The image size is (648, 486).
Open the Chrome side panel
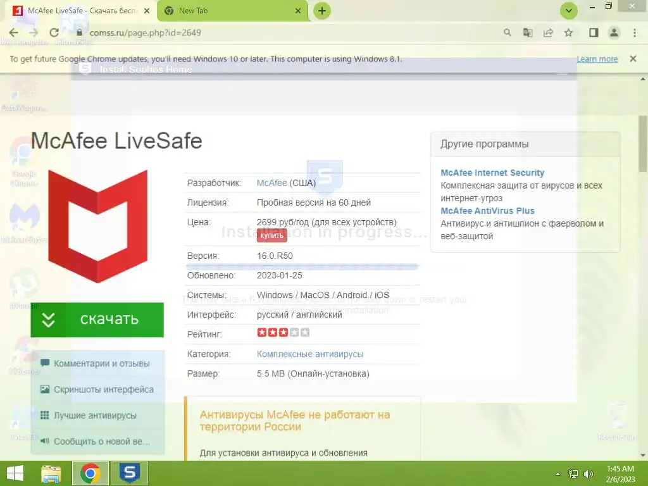click(x=594, y=33)
